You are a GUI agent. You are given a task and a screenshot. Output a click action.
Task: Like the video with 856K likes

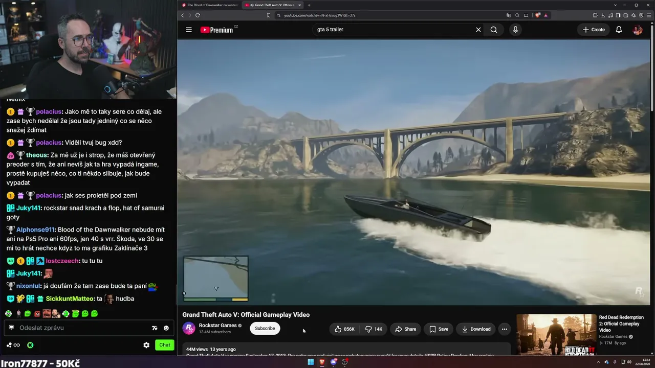[344, 329]
